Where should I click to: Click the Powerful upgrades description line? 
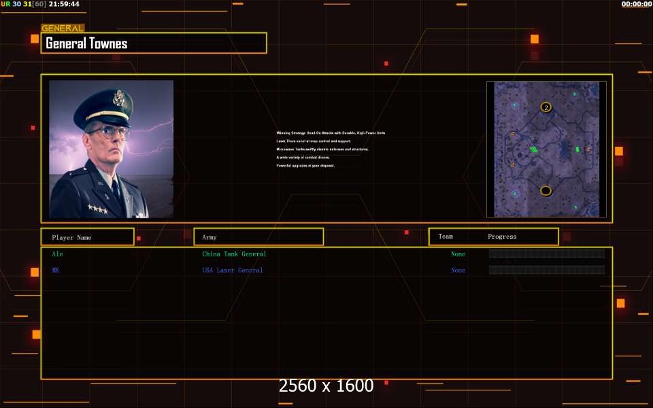pyautogui.click(x=305, y=166)
